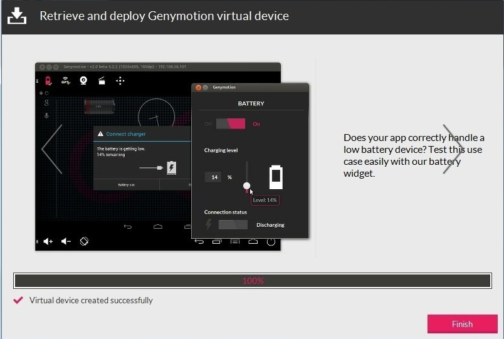
Task: Click the battery widget description paragraph
Action: tap(414, 155)
